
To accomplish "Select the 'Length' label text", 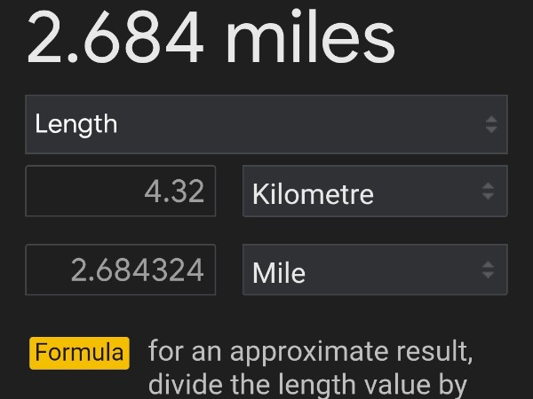I will coord(76,124).
